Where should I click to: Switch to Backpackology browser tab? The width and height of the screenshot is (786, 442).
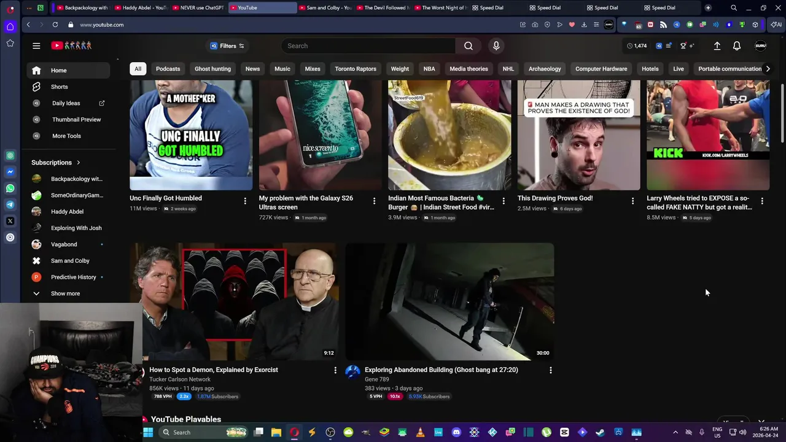point(82,8)
